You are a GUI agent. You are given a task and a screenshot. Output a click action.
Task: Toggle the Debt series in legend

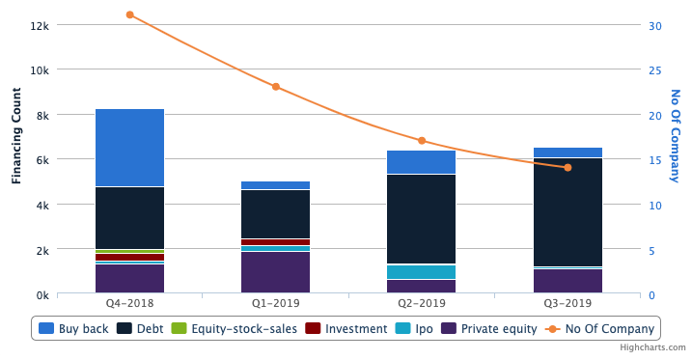[x=140, y=329]
